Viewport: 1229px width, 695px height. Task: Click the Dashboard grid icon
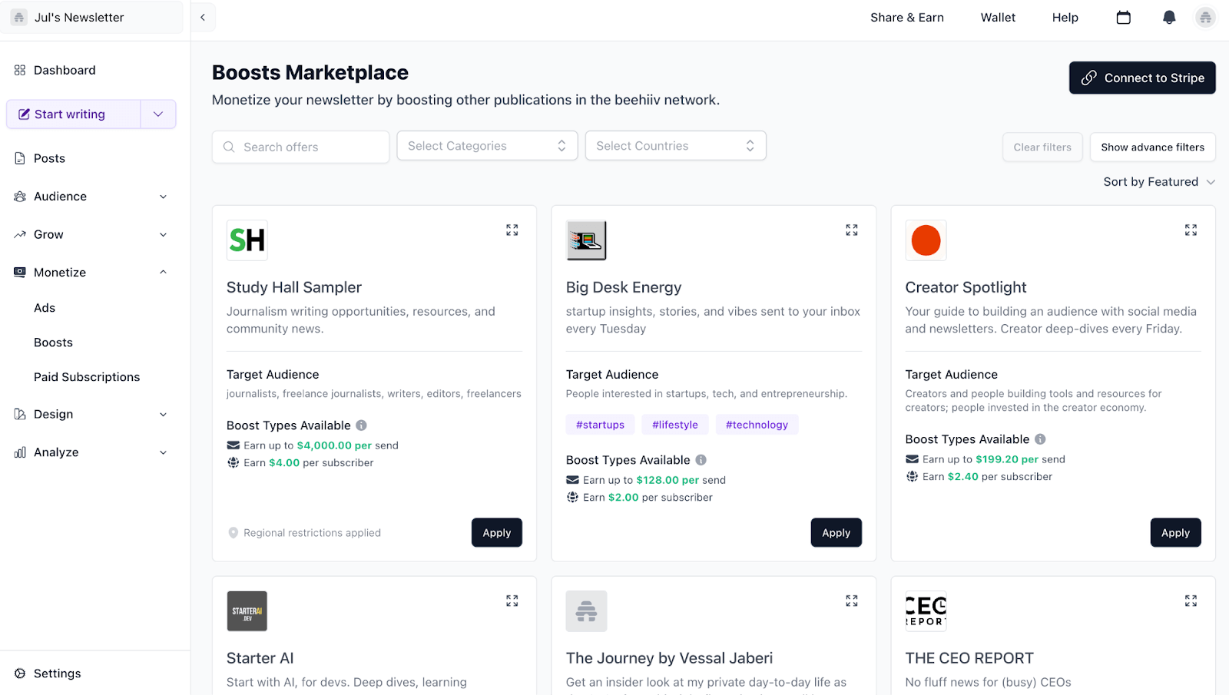coord(20,70)
